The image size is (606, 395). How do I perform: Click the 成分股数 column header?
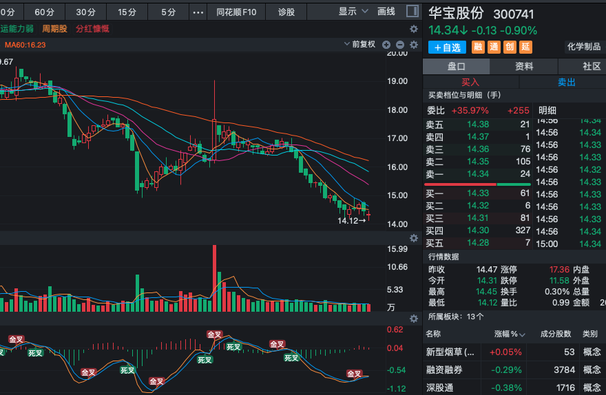[555, 334]
